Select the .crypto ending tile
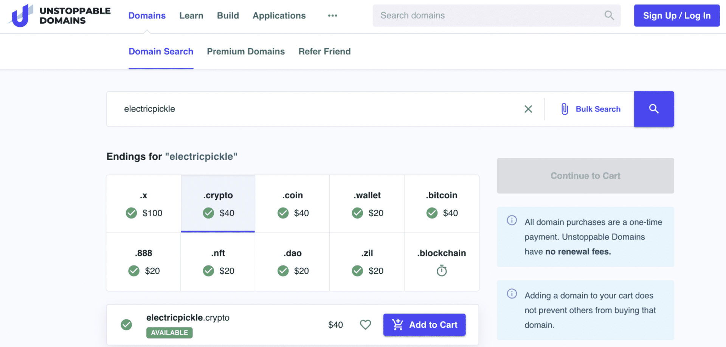The height and width of the screenshot is (347, 726). (x=218, y=204)
